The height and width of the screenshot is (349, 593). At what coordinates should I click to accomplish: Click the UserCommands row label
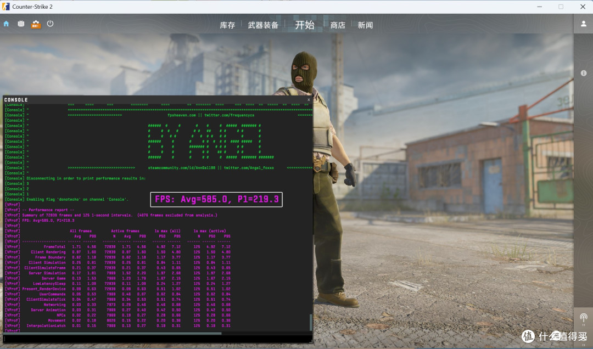tap(53, 295)
